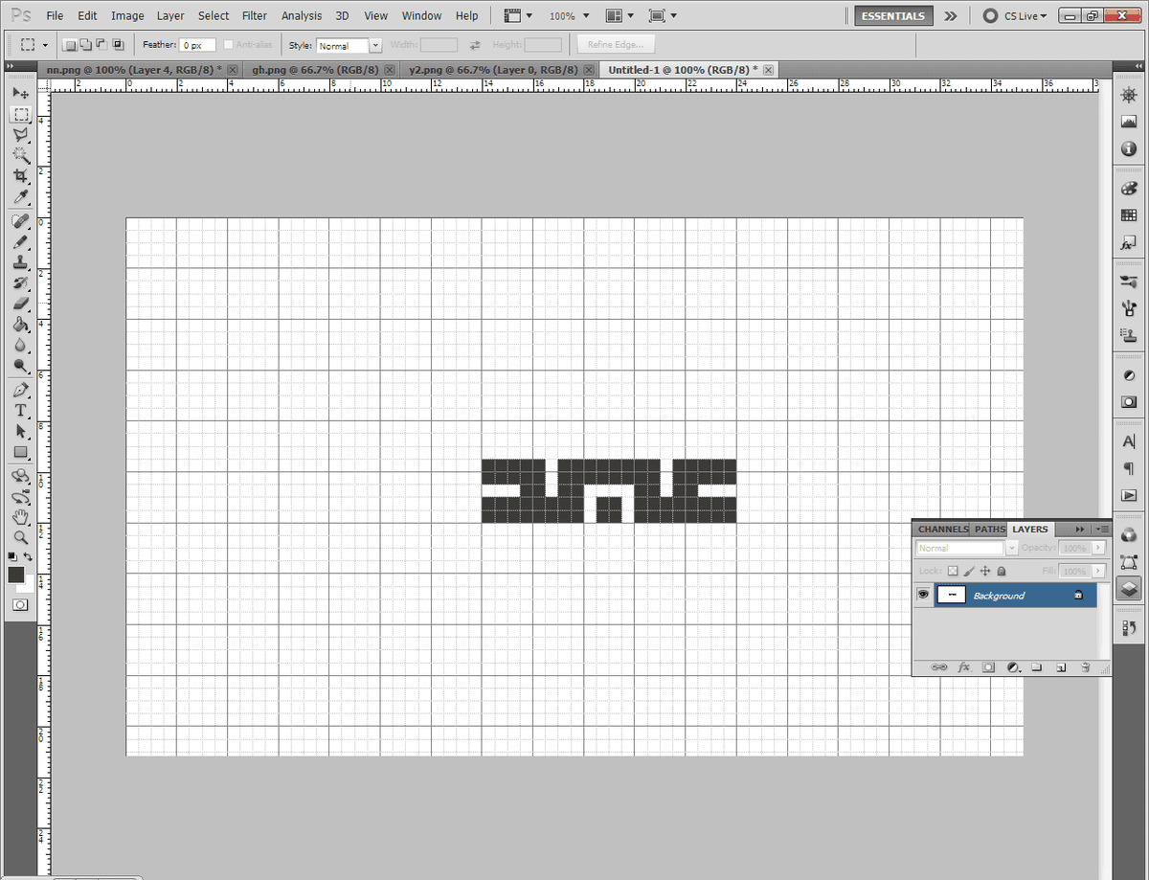Select the Paint Bucket tool
Image resolution: width=1149 pixels, height=880 pixels.
20,325
